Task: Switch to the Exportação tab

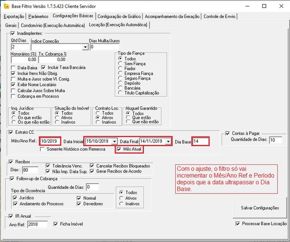Action: pyautogui.click(x=14, y=17)
